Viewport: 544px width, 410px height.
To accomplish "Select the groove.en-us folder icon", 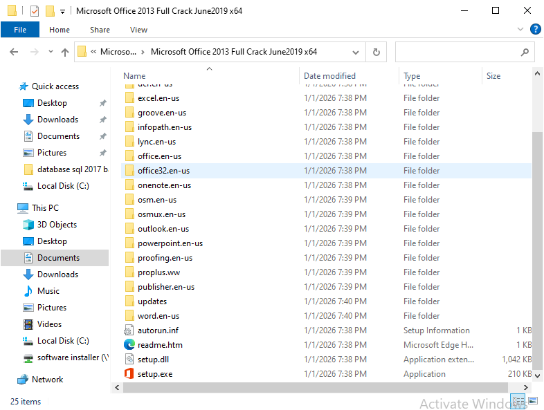I will (x=129, y=113).
